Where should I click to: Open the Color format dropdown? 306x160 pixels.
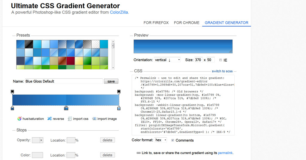160,140
